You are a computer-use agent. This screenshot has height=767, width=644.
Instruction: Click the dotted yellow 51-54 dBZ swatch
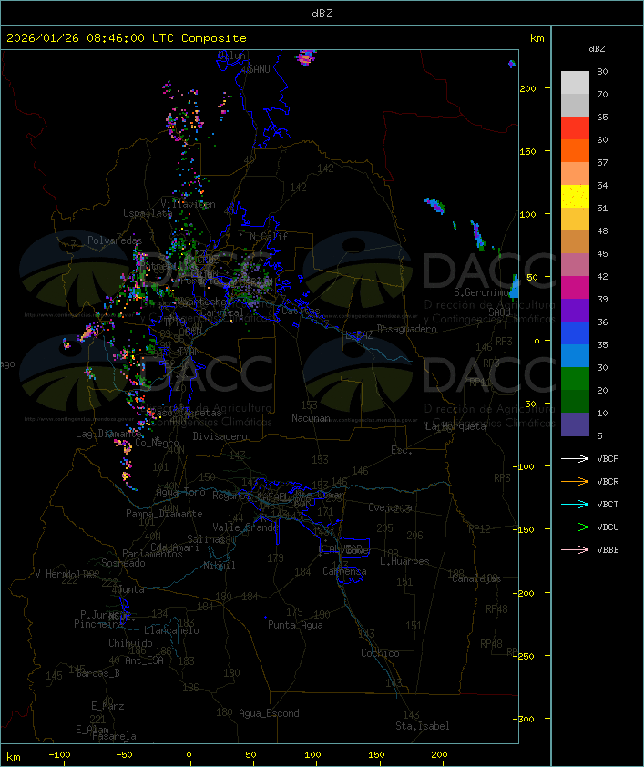coord(575,197)
